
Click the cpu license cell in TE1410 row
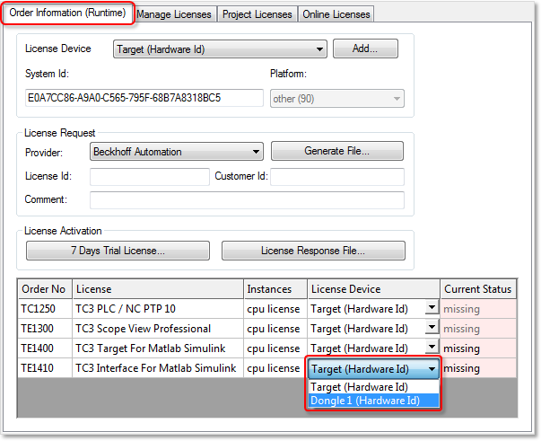(275, 367)
